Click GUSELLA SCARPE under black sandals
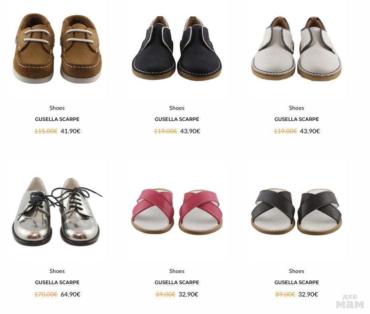The image size is (370, 314). [x=297, y=283]
